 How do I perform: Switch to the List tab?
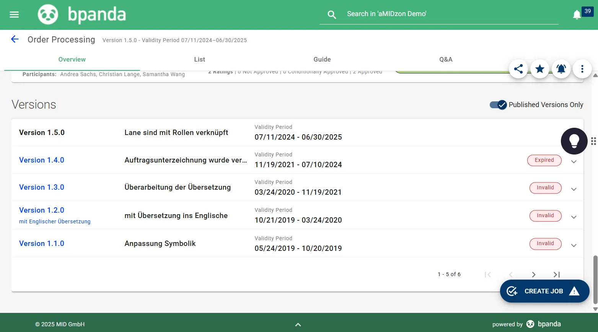199,59
